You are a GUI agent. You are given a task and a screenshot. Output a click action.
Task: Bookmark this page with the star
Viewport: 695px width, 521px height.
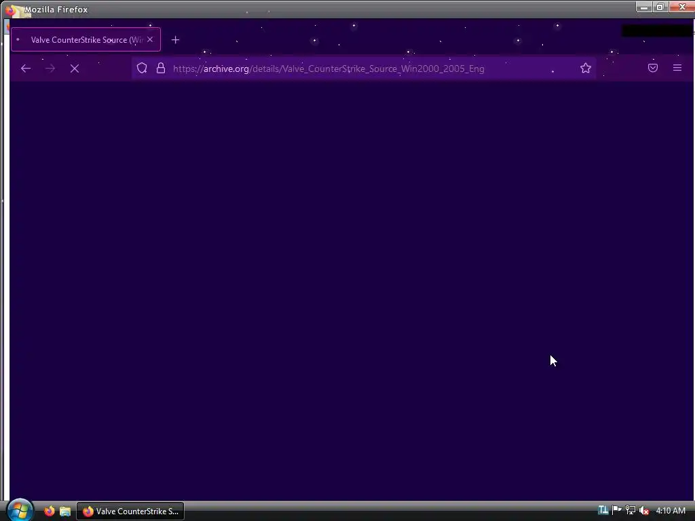click(586, 68)
